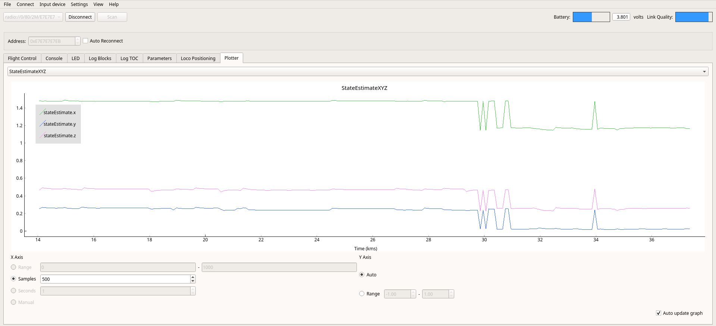
Task: Switch to the Loco Positioning tab
Action: point(198,58)
